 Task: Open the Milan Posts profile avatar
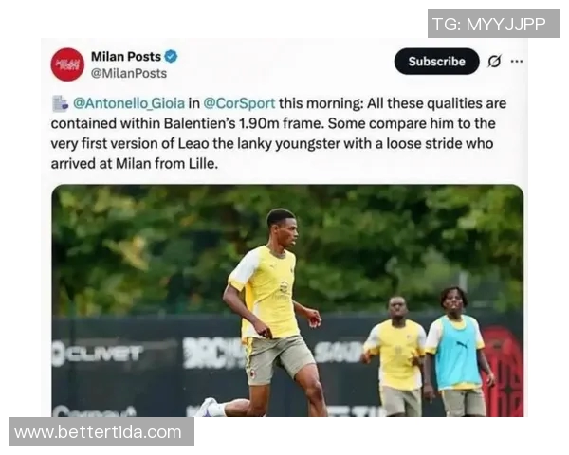point(67,64)
